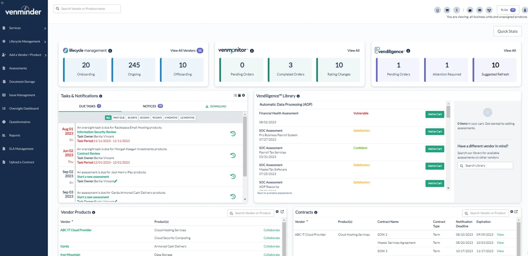Image resolution: width=528 pixels, height=256 pixels.
Task: Filter tasks by 90 Days
Action: click(x=157, y=118)
